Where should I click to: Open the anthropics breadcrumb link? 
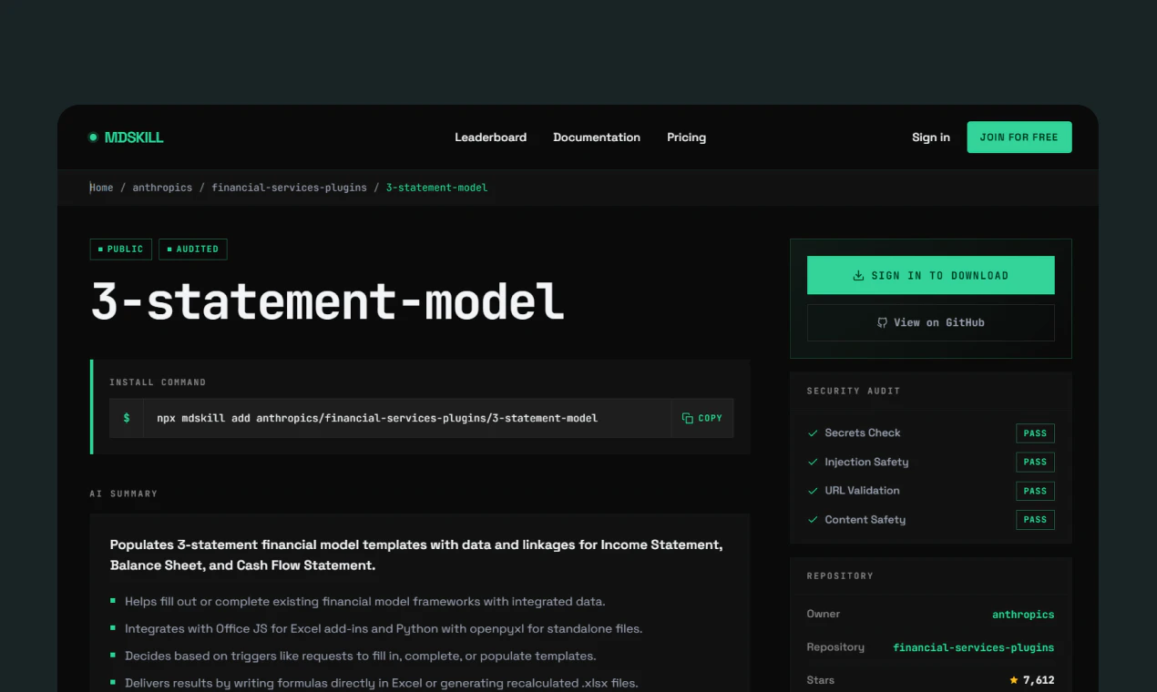tap(162, 188)
